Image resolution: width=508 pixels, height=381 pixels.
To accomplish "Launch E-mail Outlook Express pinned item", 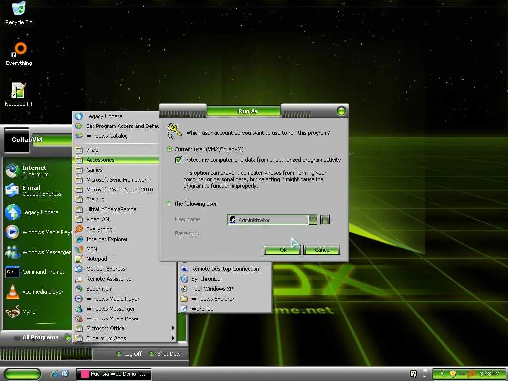I will coord(37,190).
